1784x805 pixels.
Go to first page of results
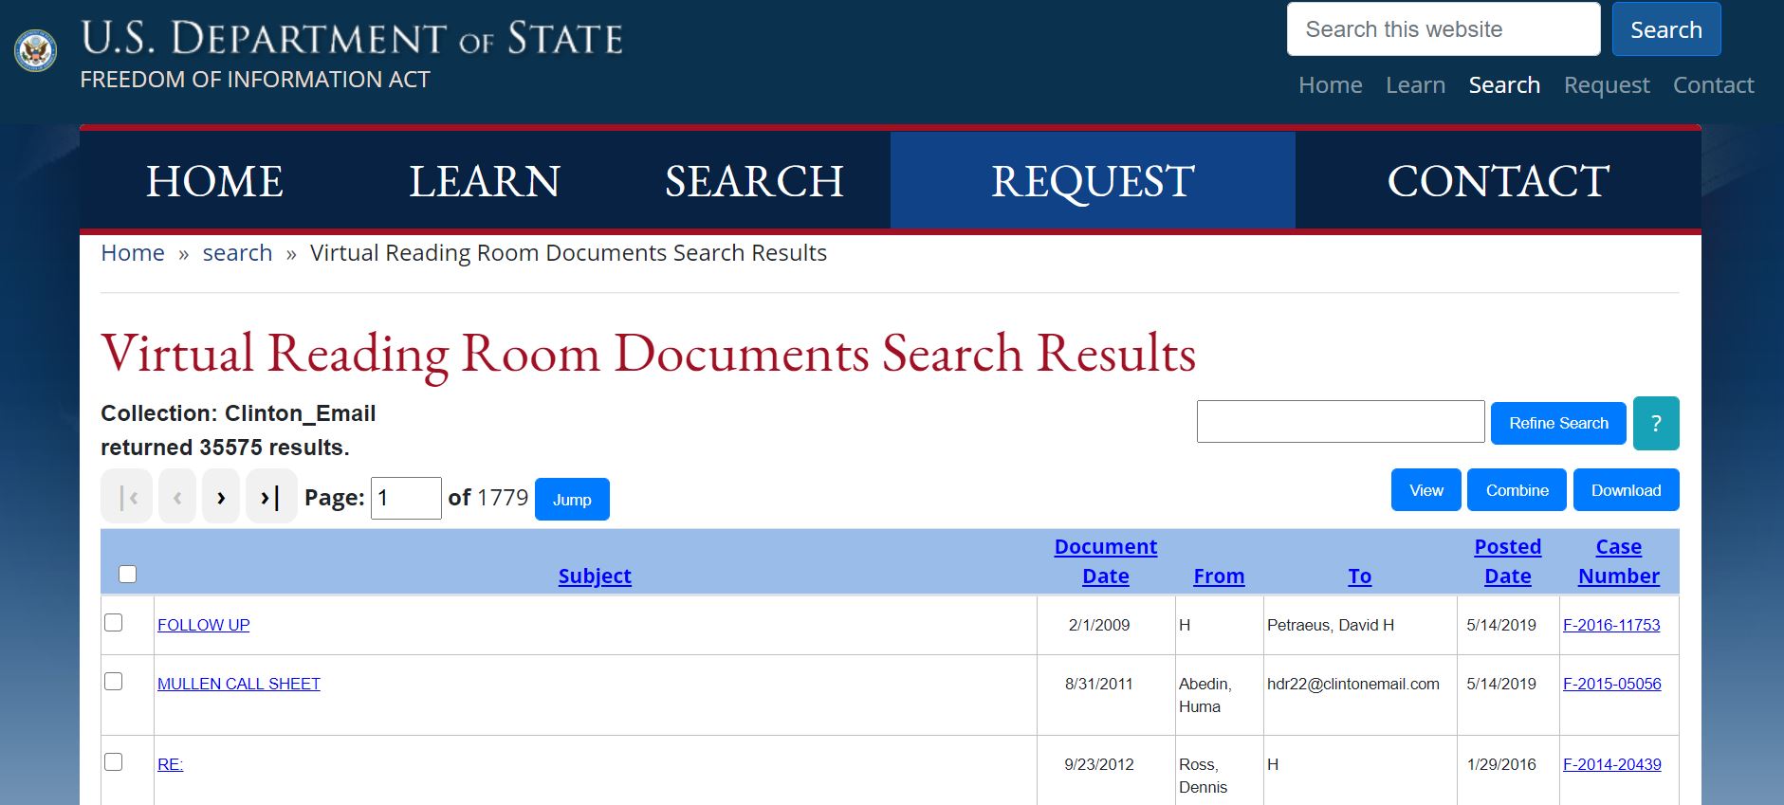126,497
